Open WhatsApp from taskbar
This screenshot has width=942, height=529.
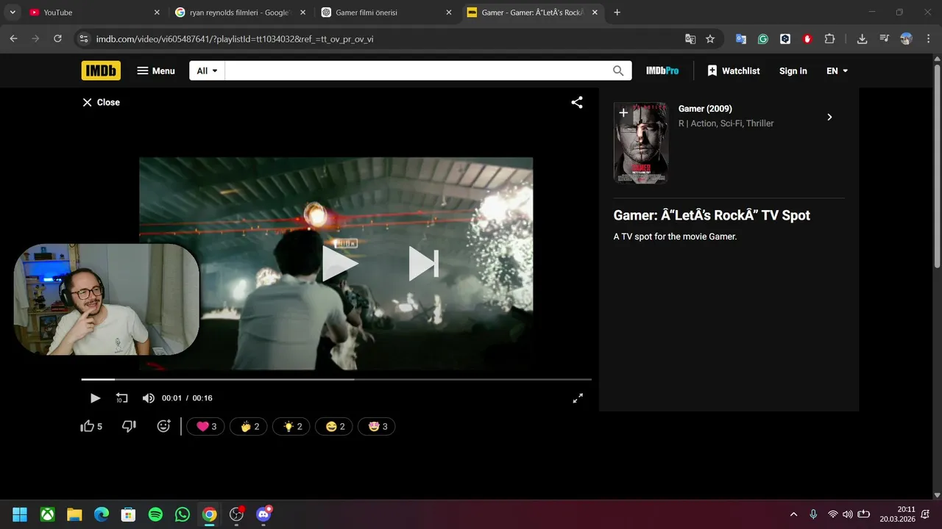pos(183,514)
